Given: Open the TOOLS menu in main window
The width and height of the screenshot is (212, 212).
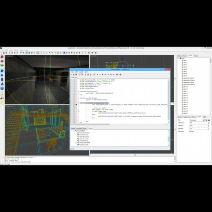Looking at the screenshot, I should tap(16, 50).
